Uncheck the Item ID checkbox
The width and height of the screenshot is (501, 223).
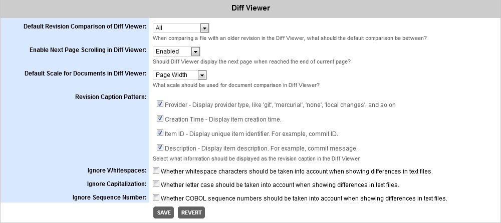tap(160, 133)
